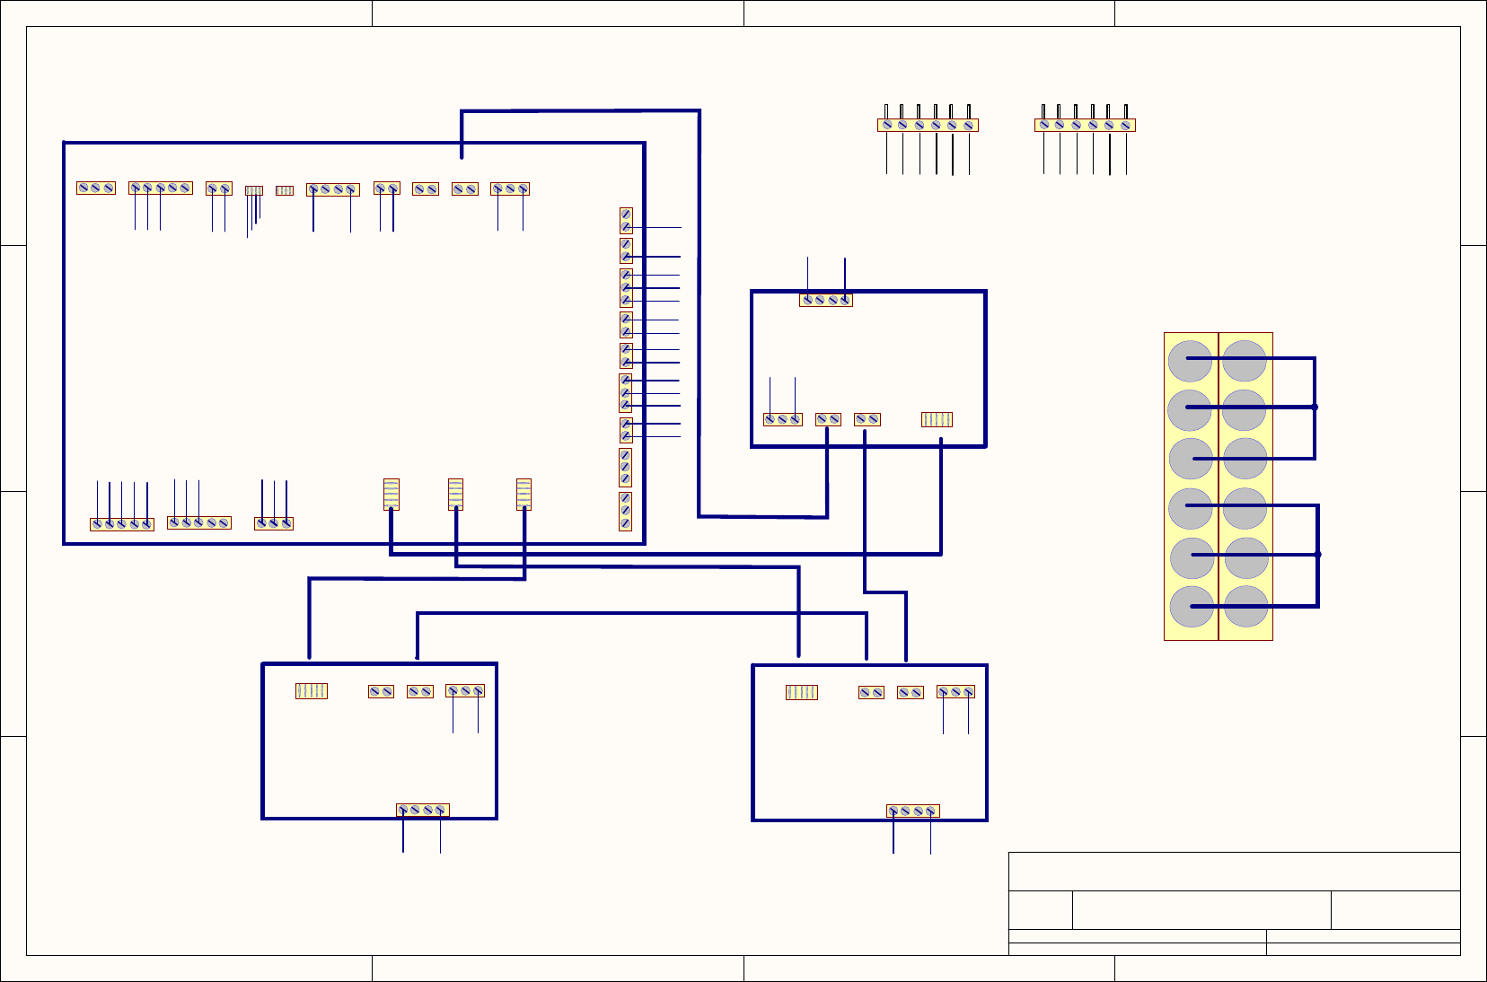
Task: Select the four-pin connector atop the middle-right module
Action: (826, 300)
